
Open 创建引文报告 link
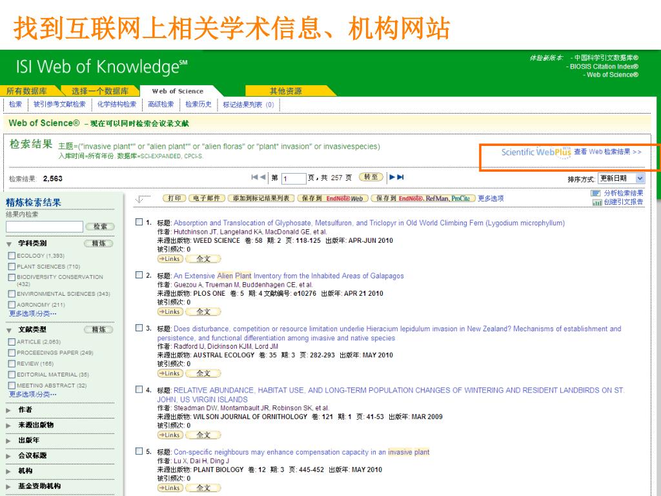pyautogui.click(x=624, y=202)
